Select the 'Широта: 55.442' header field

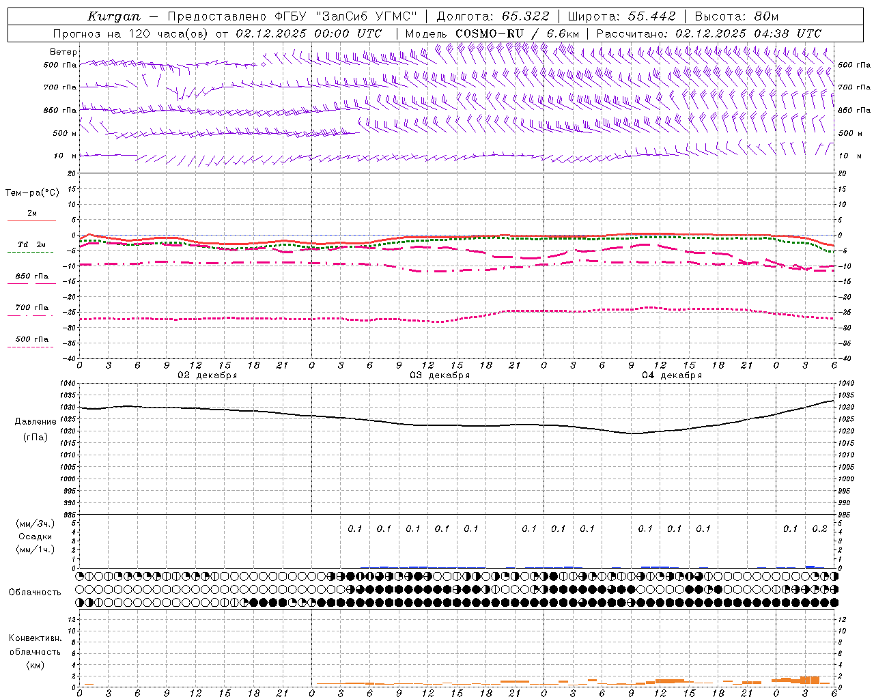click(x=621, y=16)
